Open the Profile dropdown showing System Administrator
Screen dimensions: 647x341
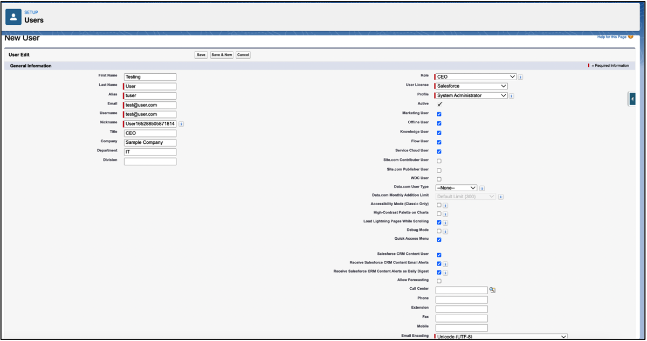coord(471,96)
